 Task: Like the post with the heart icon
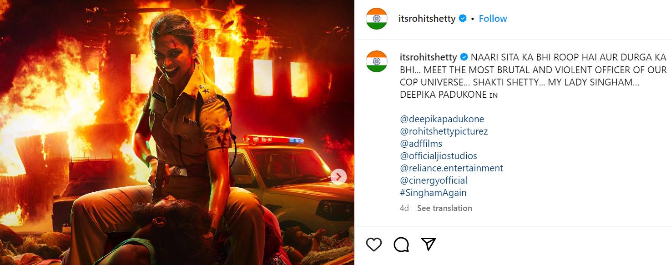click(374, 245)
